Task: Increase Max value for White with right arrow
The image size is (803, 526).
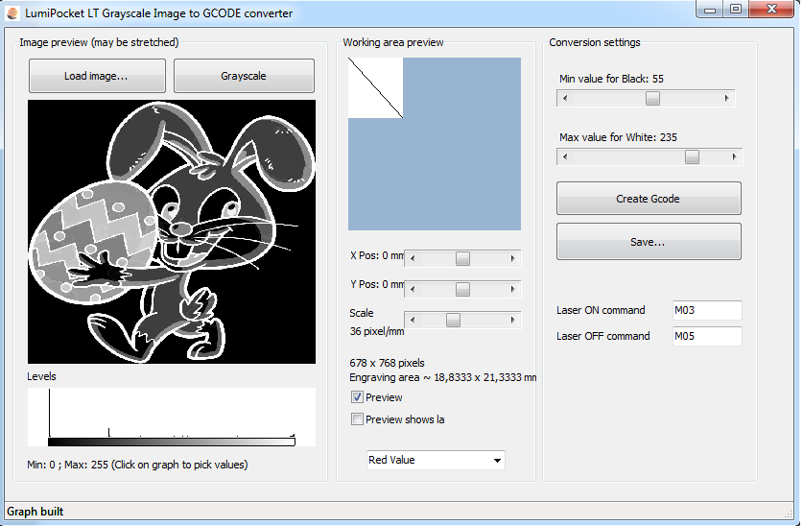Action: coord(734,156)
